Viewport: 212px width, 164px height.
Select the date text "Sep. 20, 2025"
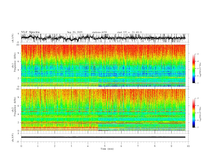click(75, 32)
